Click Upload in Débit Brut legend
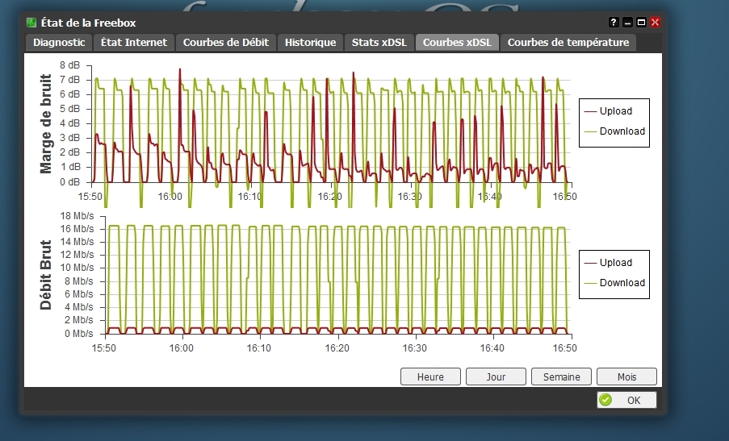The image size is (729, 441). tap(615, 263)
